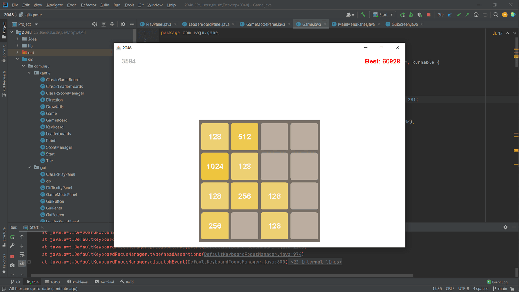Open Project panel gear options
This screenshot has height=292, width=519.
coord(123,24)
